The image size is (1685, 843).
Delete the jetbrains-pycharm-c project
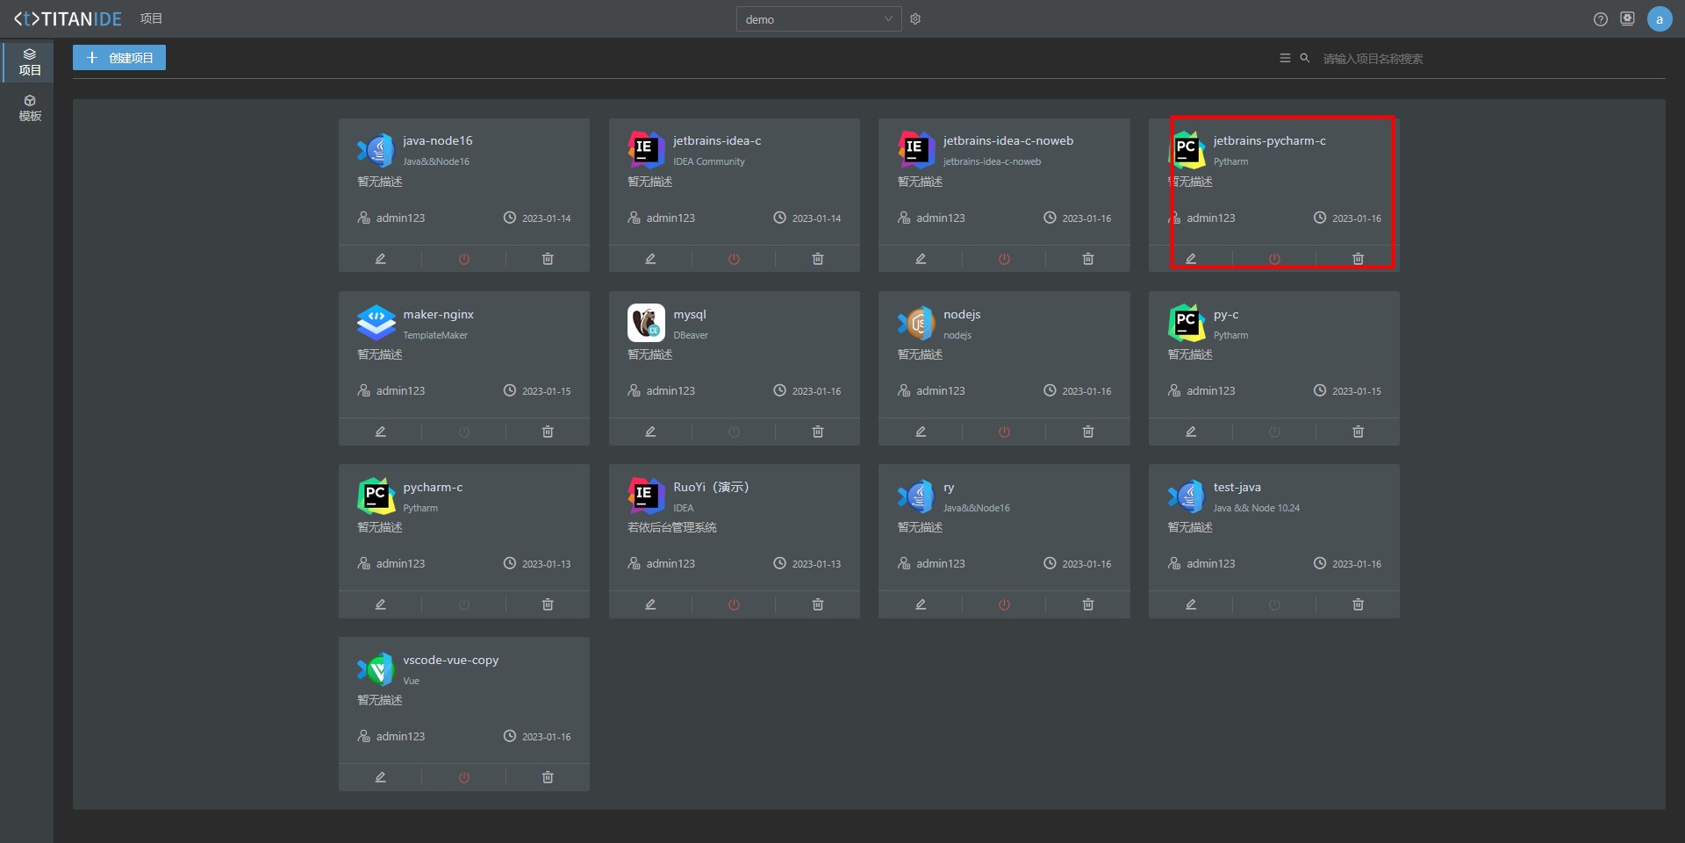[1359, 259]
